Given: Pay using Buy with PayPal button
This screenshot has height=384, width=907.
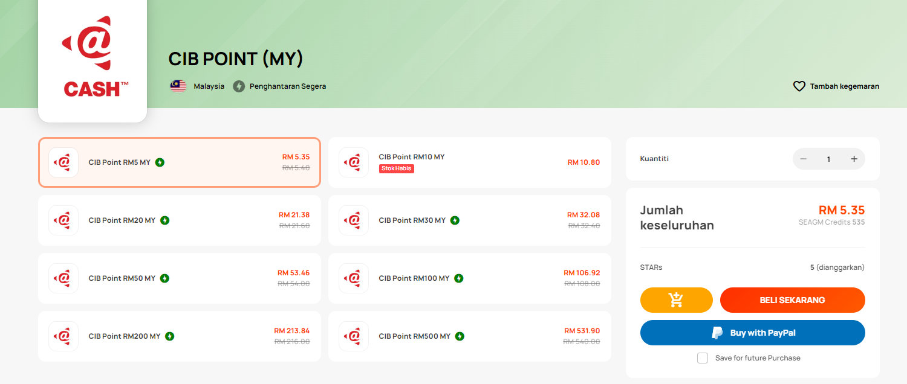Looking at the screenshot, I should 753,333.
